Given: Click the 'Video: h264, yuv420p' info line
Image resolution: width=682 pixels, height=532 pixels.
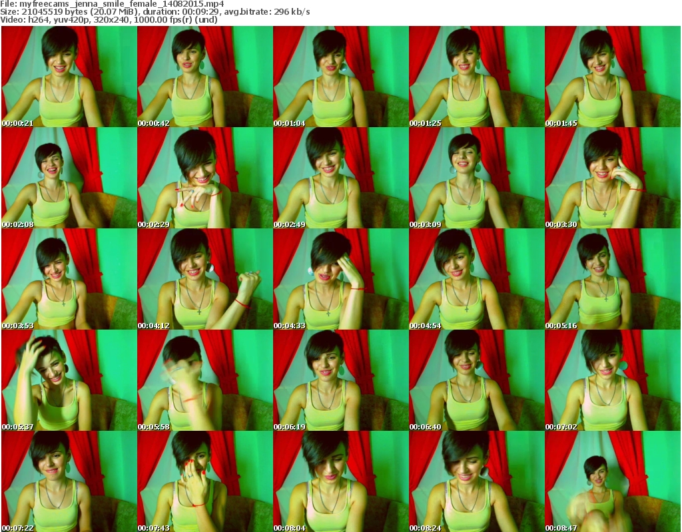Looking at the screenshot, I should click(x=109, y=19).
